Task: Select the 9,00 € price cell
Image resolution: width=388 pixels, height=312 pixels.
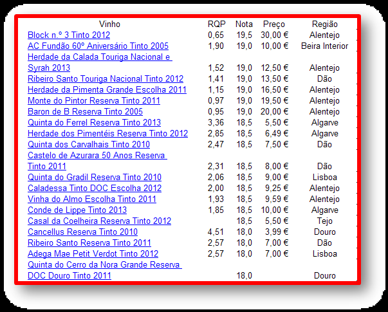Action: (277, 178)
